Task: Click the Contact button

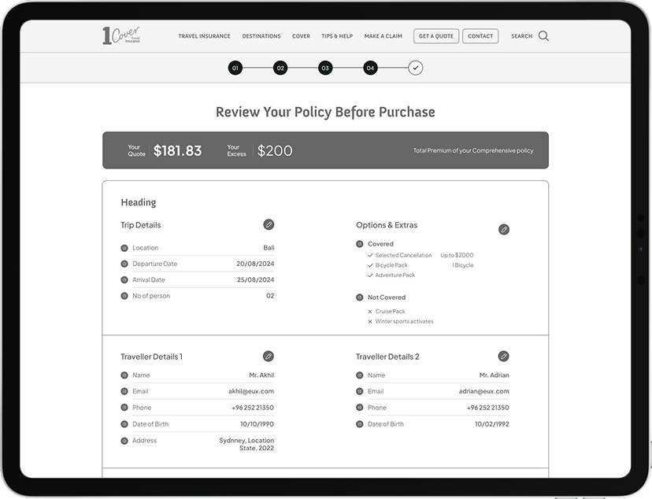Action: (480, 36)
